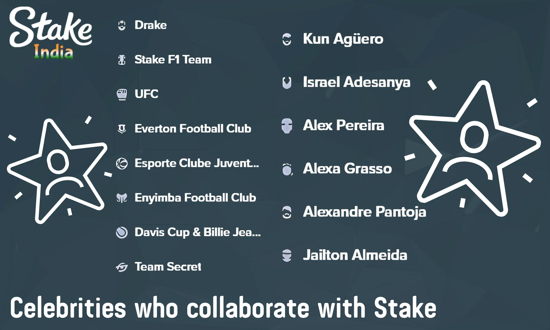Click the Team Secret logo icon
Image resolution: width=550 pixels, height=330 pixels.
[121, 267]
